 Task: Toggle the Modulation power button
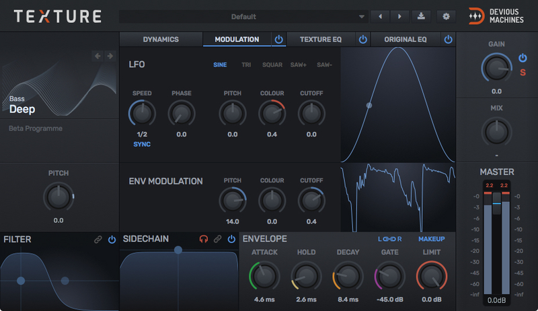278,40
